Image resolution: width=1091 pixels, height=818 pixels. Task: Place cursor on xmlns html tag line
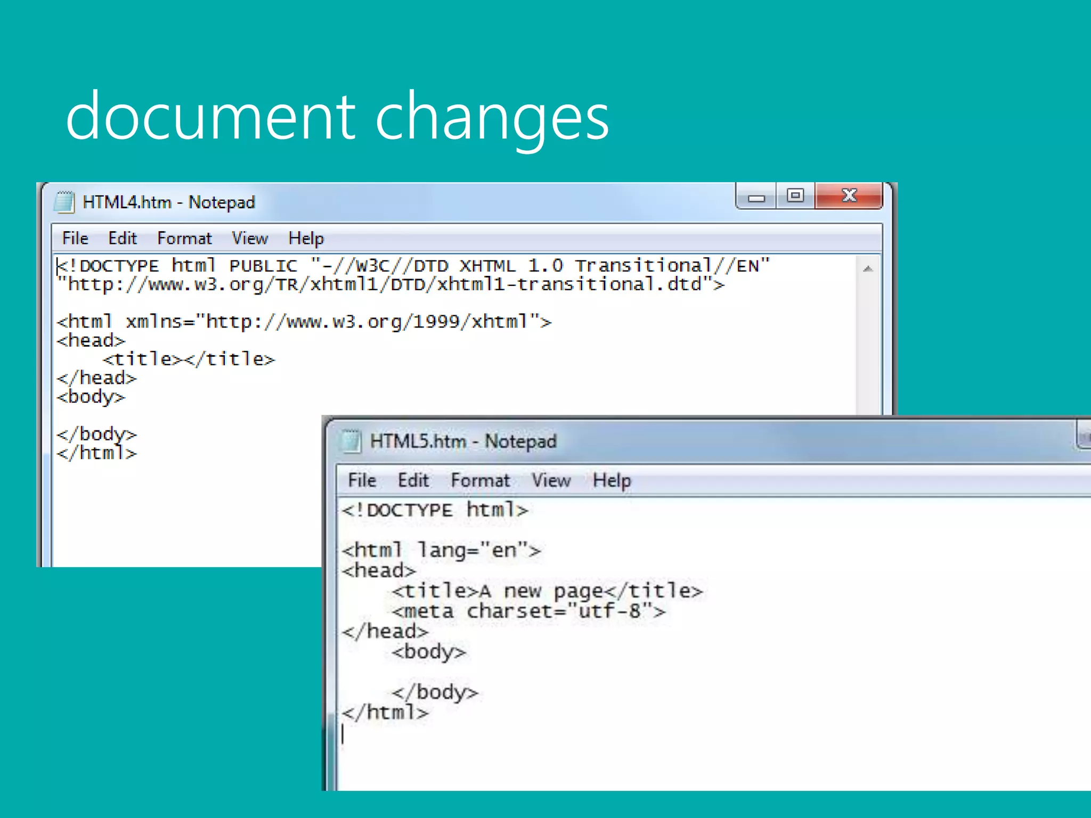click(304, 322)
